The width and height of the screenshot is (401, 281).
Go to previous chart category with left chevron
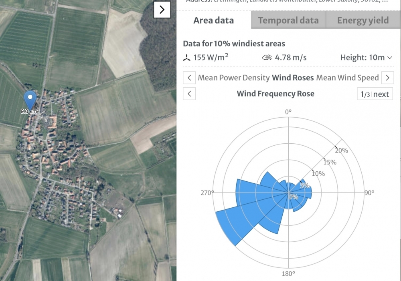pos(189,78)
